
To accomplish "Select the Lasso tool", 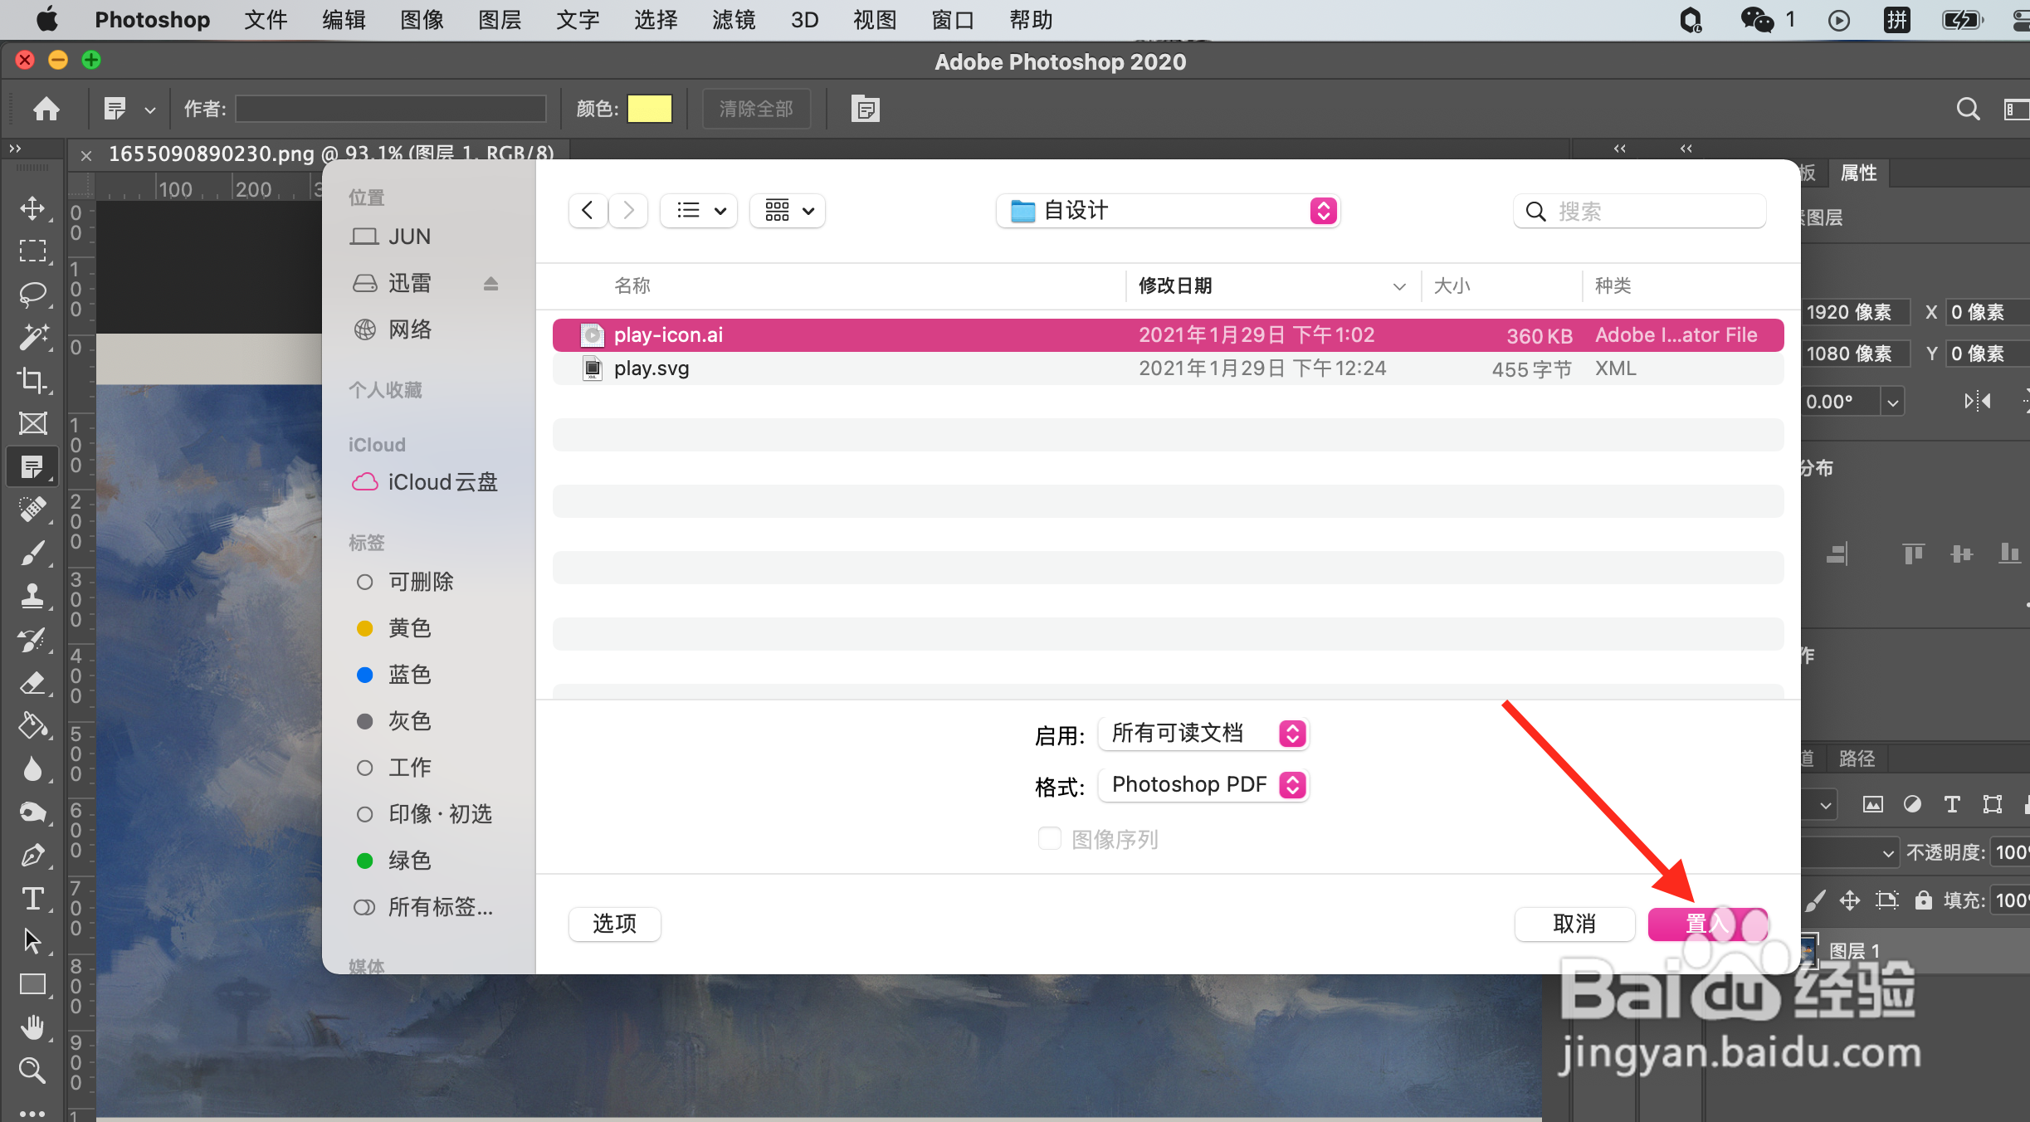I will point(32,294).
